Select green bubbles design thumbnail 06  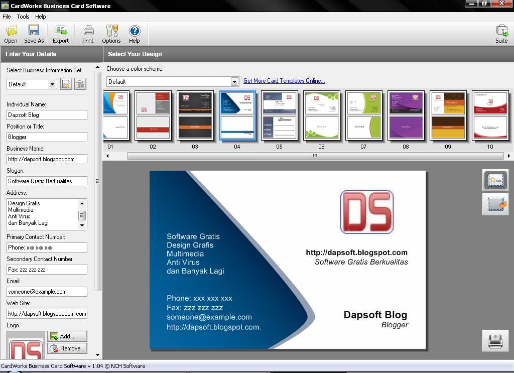[x=322, y=115]
